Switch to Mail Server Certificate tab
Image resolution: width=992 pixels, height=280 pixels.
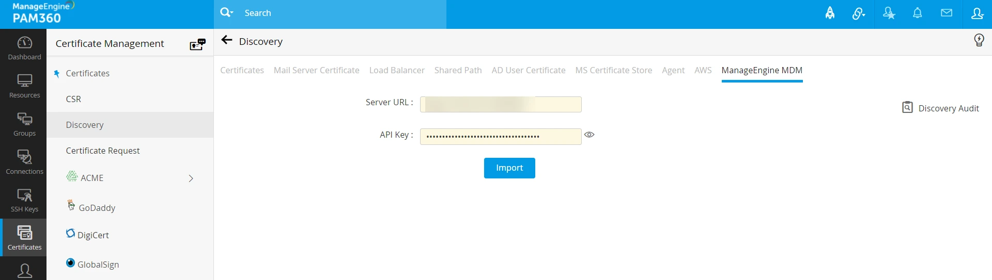tap(316, 70)
